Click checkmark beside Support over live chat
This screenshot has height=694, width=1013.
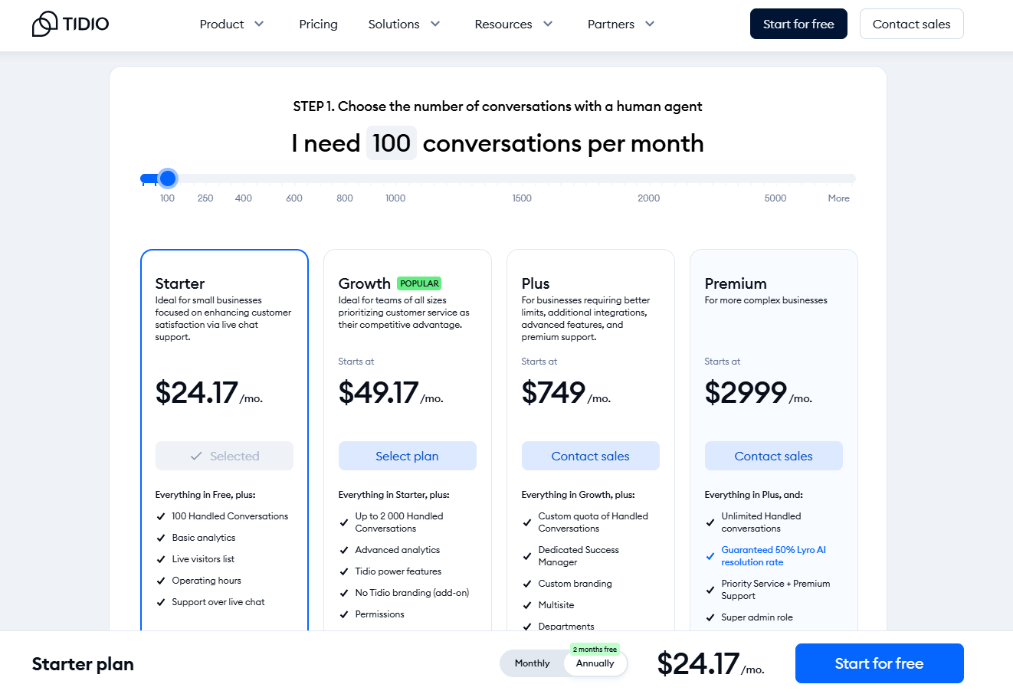(161, 602)
